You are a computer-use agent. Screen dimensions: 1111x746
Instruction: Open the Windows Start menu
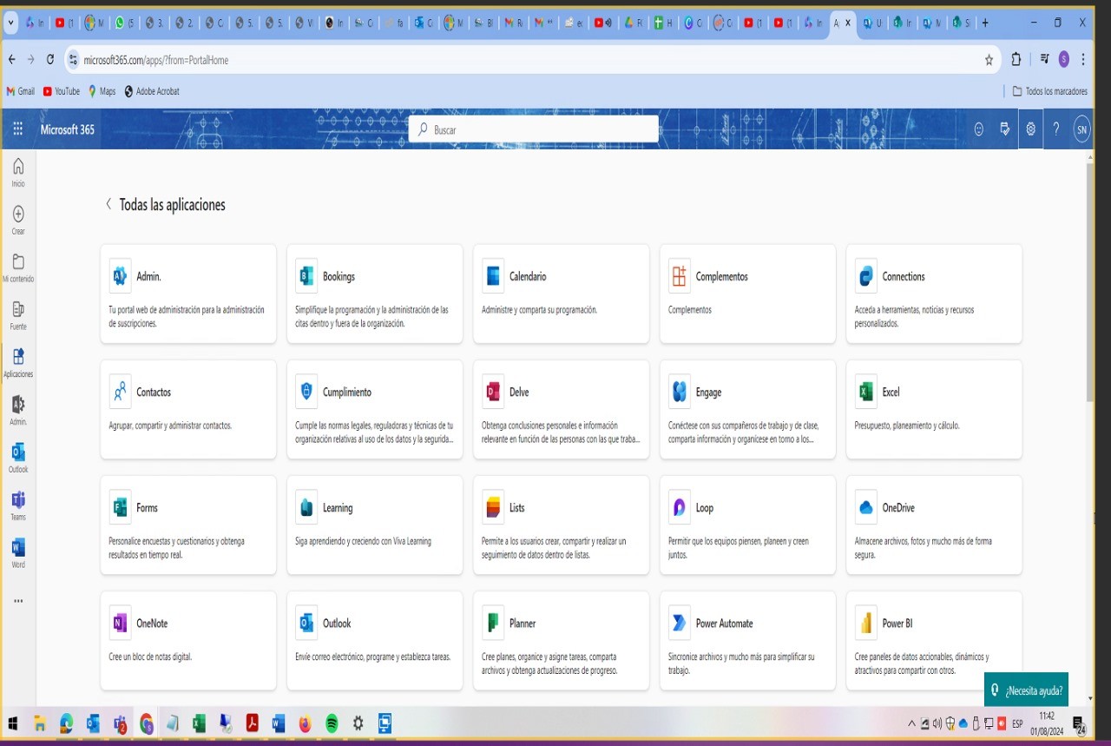point(12,723)
